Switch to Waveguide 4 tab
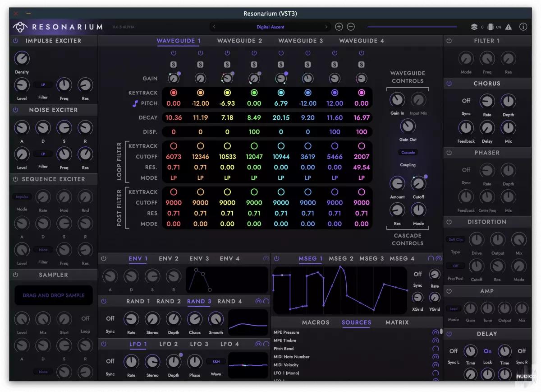541x392 pixels. [362, 41]
